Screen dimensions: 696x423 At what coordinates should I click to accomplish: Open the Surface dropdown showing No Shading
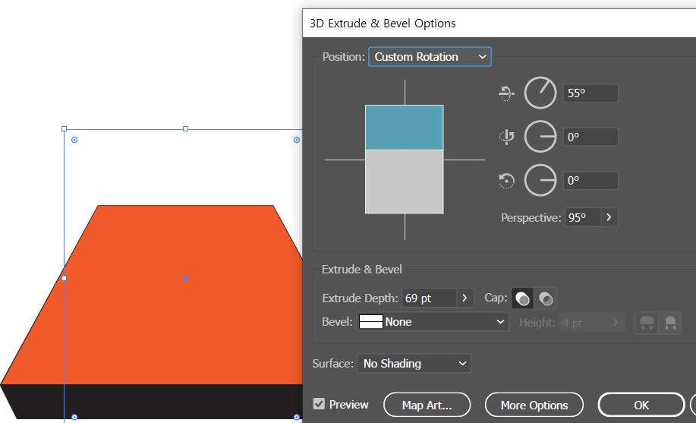(414, 364)
